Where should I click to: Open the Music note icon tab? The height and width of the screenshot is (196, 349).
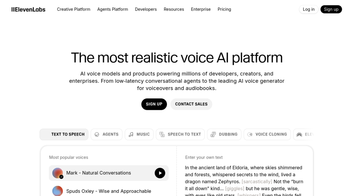coord(139,134)
